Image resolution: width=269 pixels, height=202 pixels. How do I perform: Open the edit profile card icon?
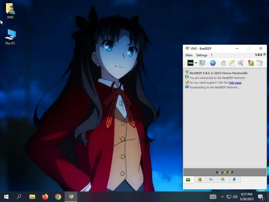coord(202,63)
